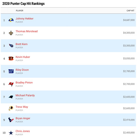Click the New Orleans Saints fleur-de-lis logo
137x139 pixels.
tap(11, 33)
